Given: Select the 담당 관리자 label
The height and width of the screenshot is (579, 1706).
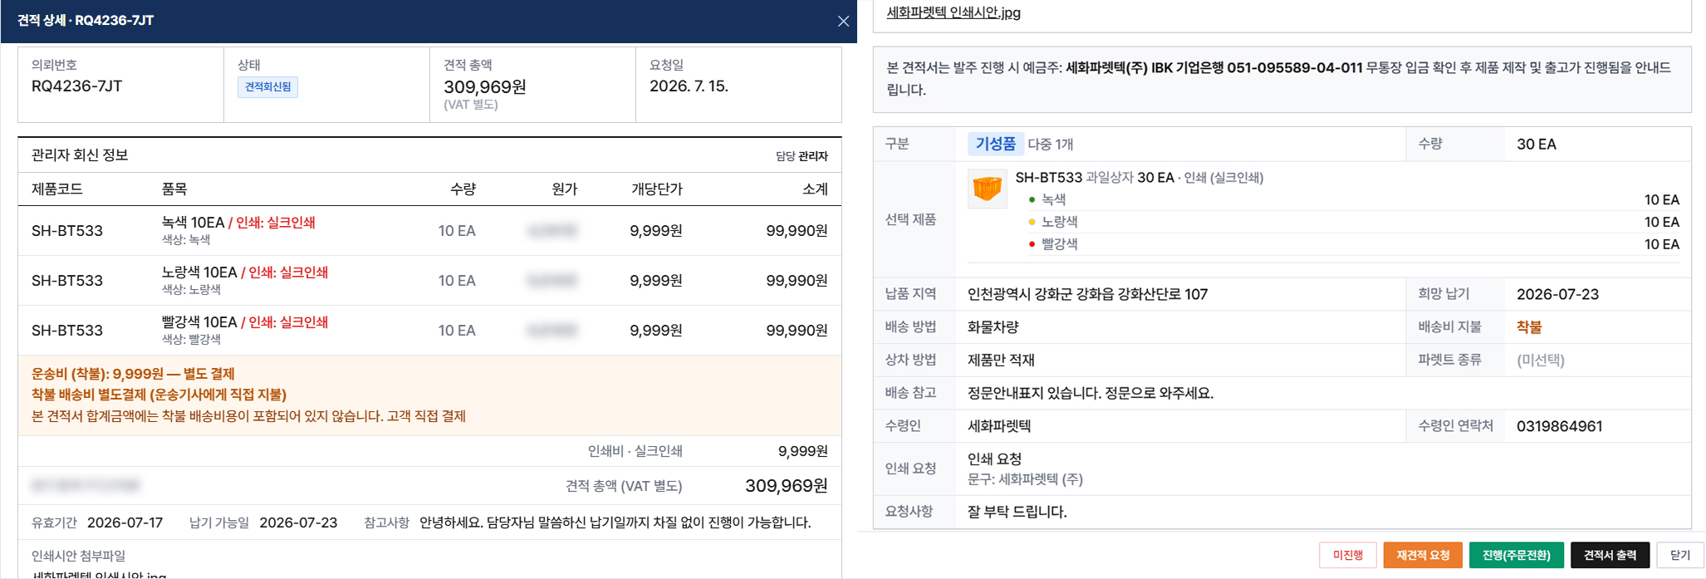Looking at the screenshot, I should pyautogui.click(x=802, y=156).
